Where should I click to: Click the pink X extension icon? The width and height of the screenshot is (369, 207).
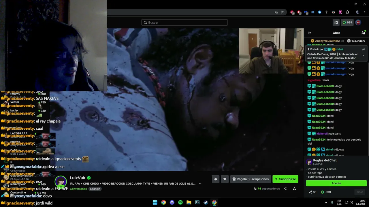(340, 12)
